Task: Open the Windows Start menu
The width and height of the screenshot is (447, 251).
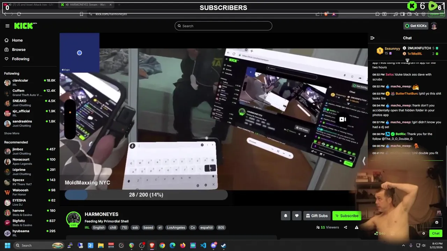Action: click(x=7, y=245)
